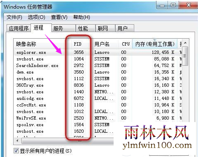The image size is (198, 157).
Task: Click SYSTEM user in SearchIndexer.exe row
Action: (x=102, y=65)
